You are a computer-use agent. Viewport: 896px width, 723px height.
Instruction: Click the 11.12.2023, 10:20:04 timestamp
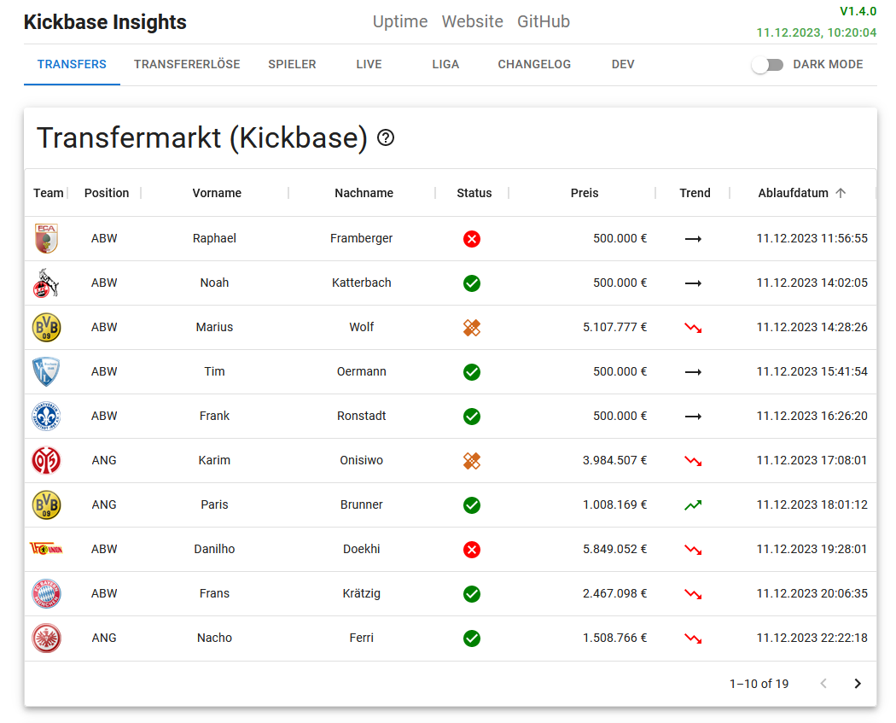[x=817, y=32]
